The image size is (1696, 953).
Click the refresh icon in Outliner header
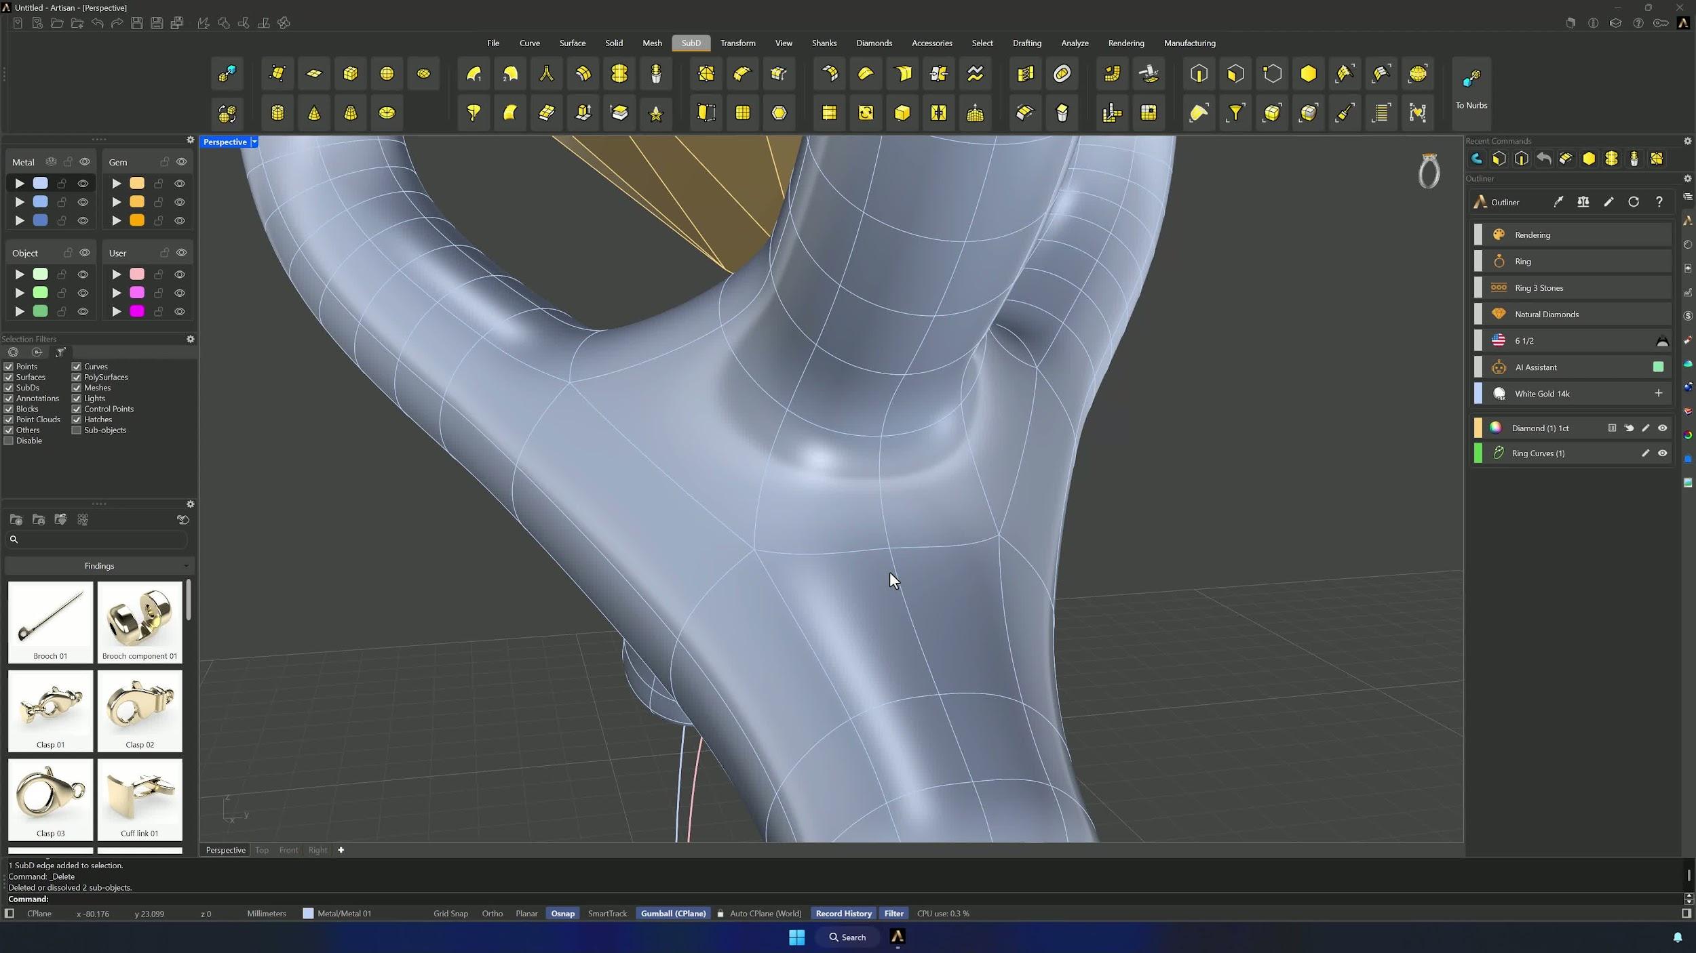[1634, 202]
